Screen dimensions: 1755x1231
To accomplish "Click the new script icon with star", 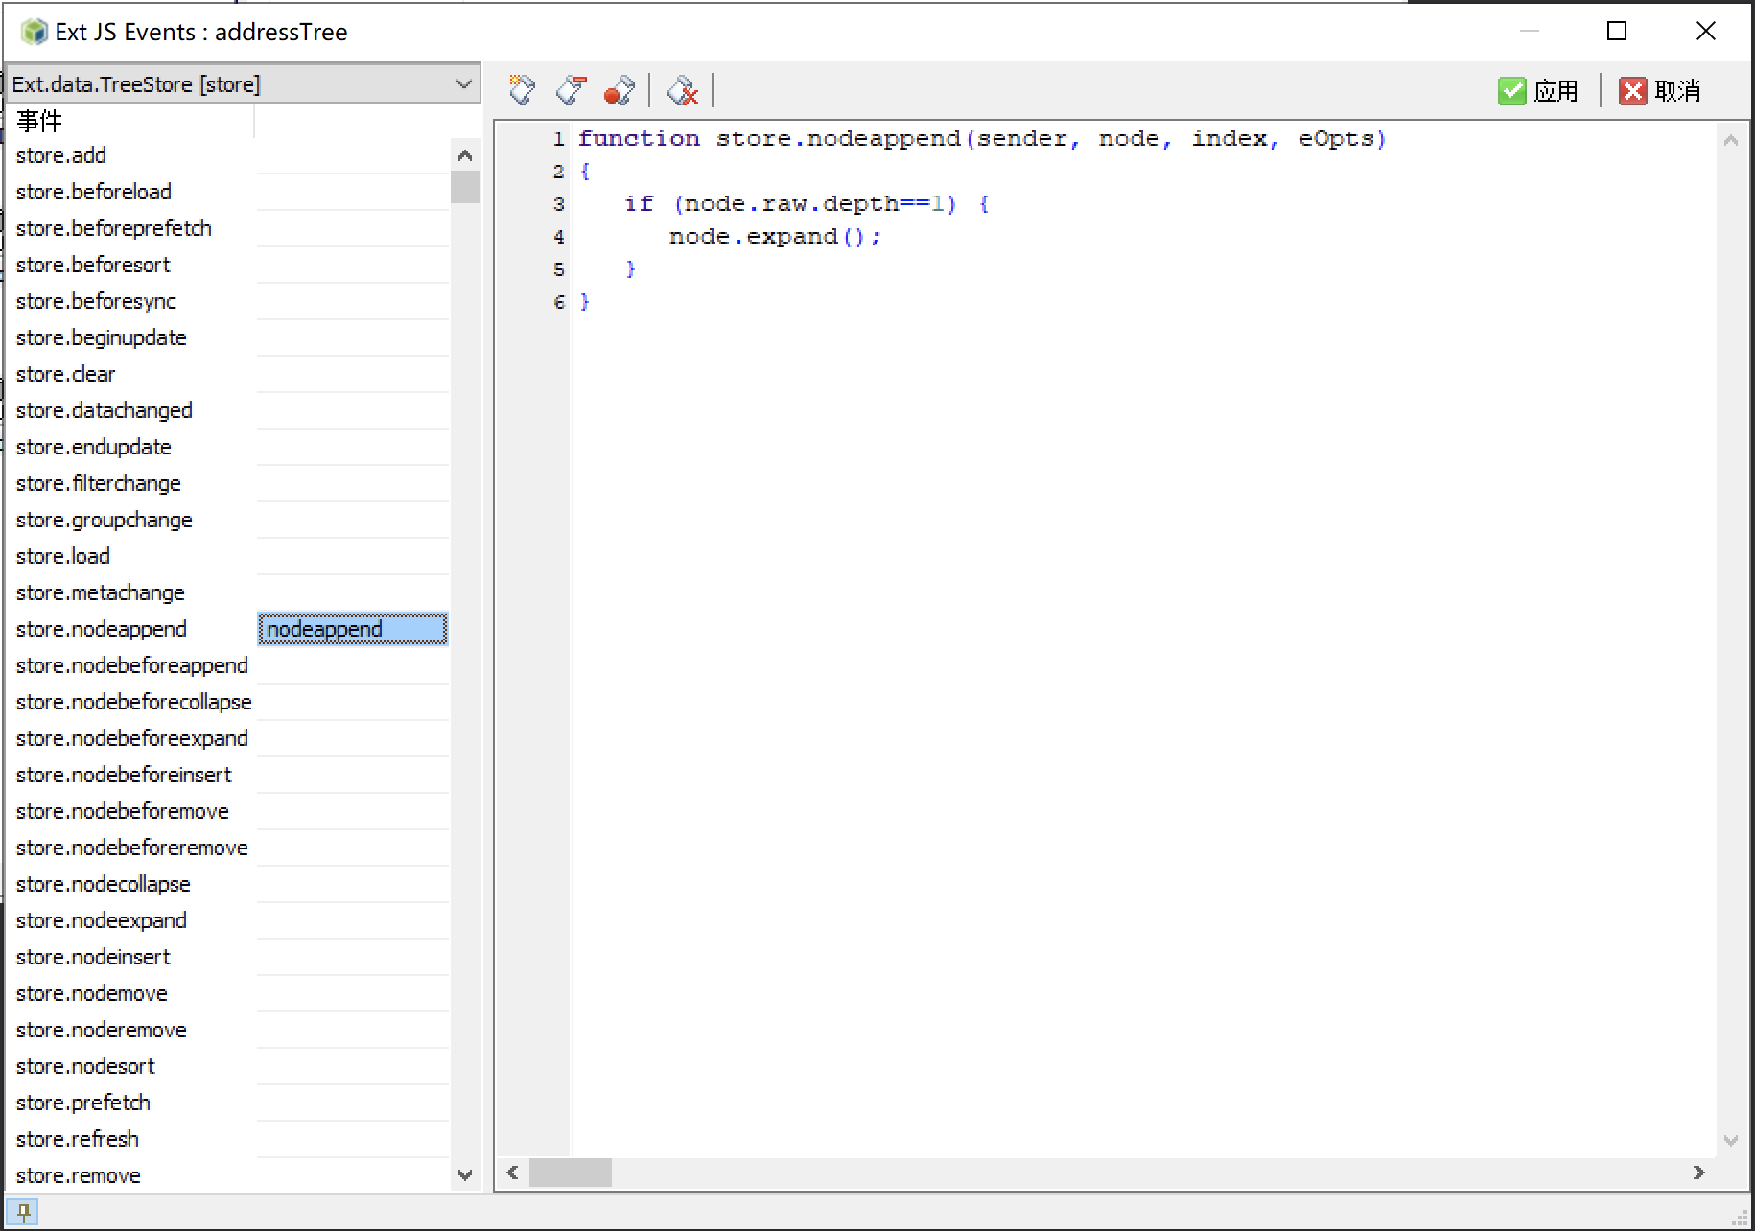I will tap(522, 90).
